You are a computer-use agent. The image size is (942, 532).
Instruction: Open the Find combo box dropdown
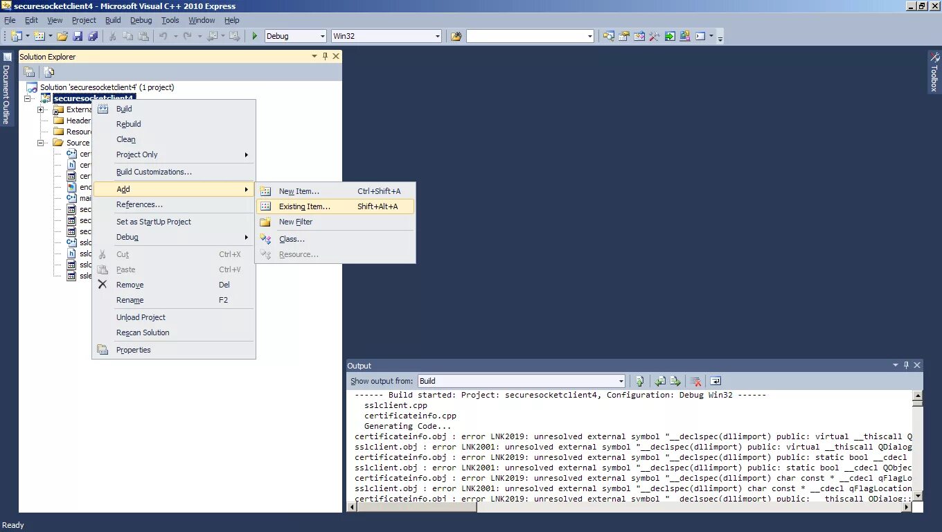click(589, 36)
